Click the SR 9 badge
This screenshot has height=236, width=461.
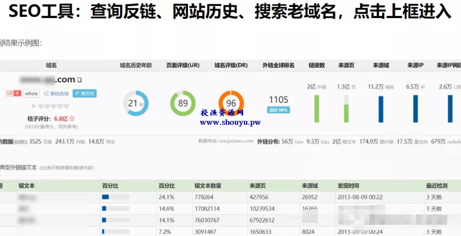tap(13, 93)
